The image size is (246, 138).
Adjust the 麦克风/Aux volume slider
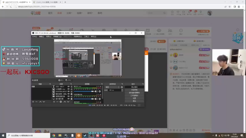(x=84, y=91)
